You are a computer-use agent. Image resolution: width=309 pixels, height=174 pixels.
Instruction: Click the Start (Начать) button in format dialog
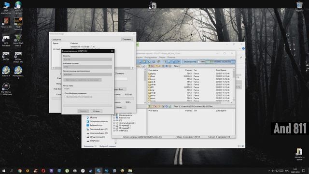[x=83, y=111]
